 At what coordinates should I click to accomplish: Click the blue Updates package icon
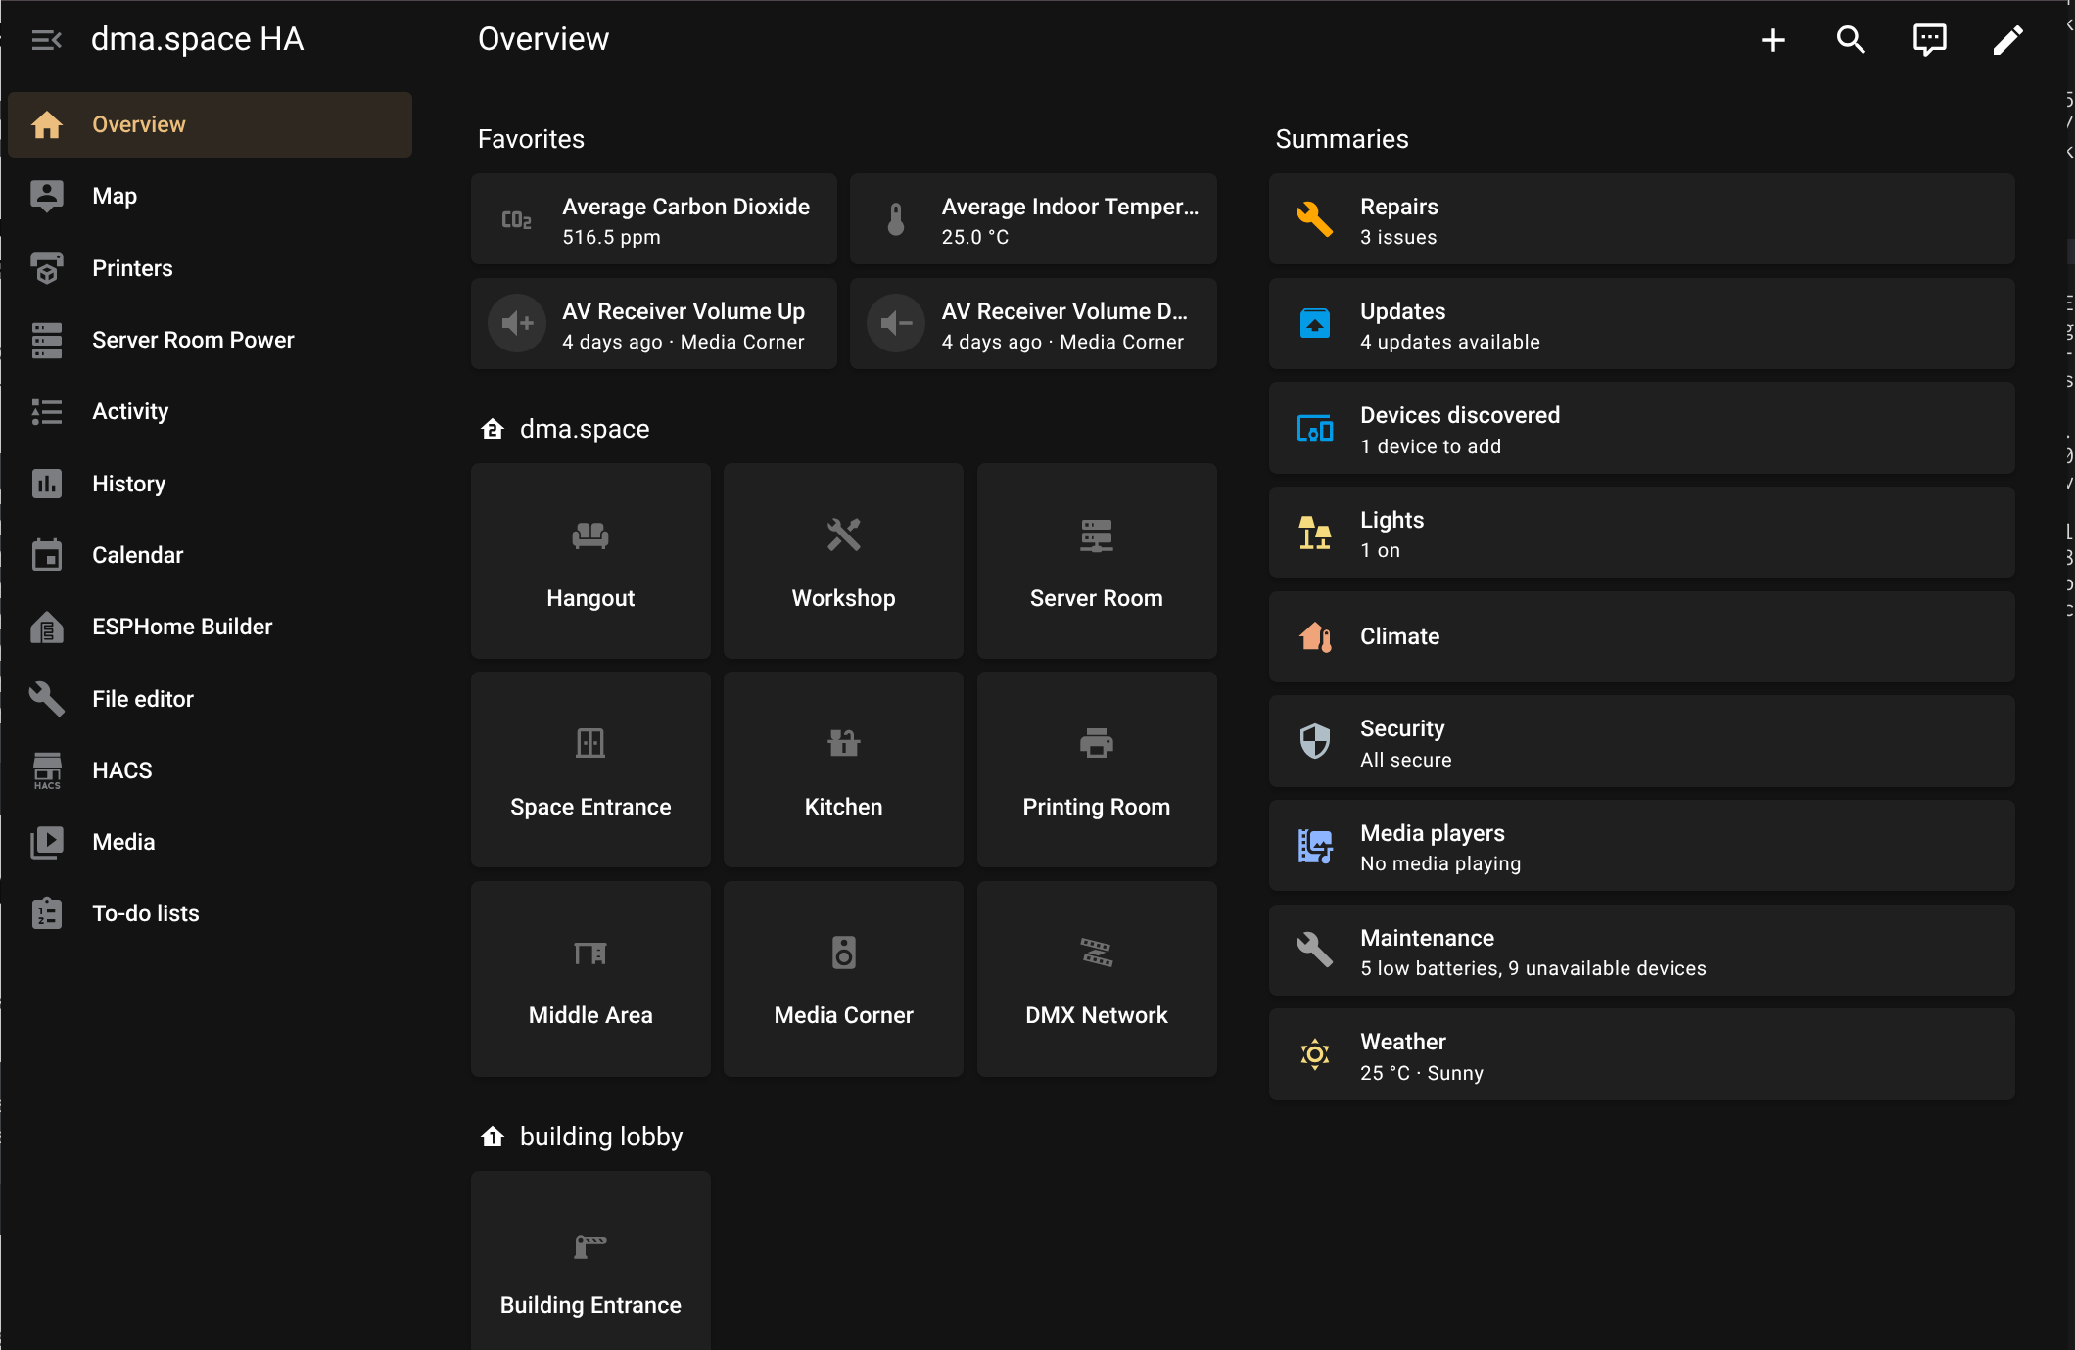click(x=1314, y=323)
